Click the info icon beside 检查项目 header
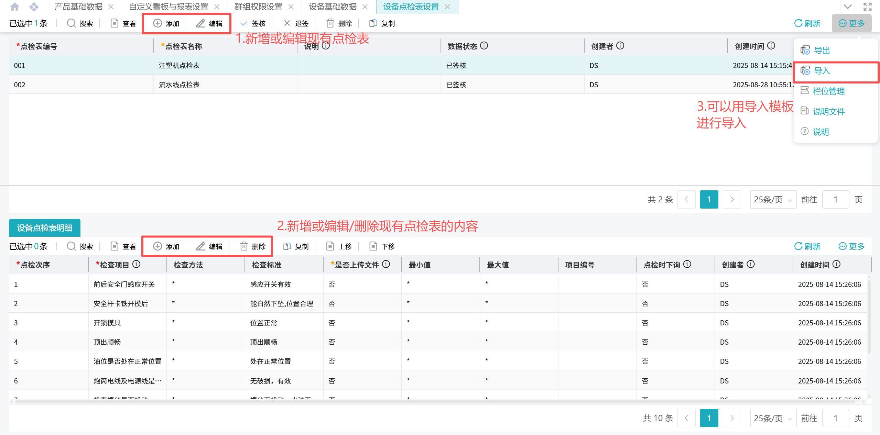The image size is (880, 435). click(137, 264)
